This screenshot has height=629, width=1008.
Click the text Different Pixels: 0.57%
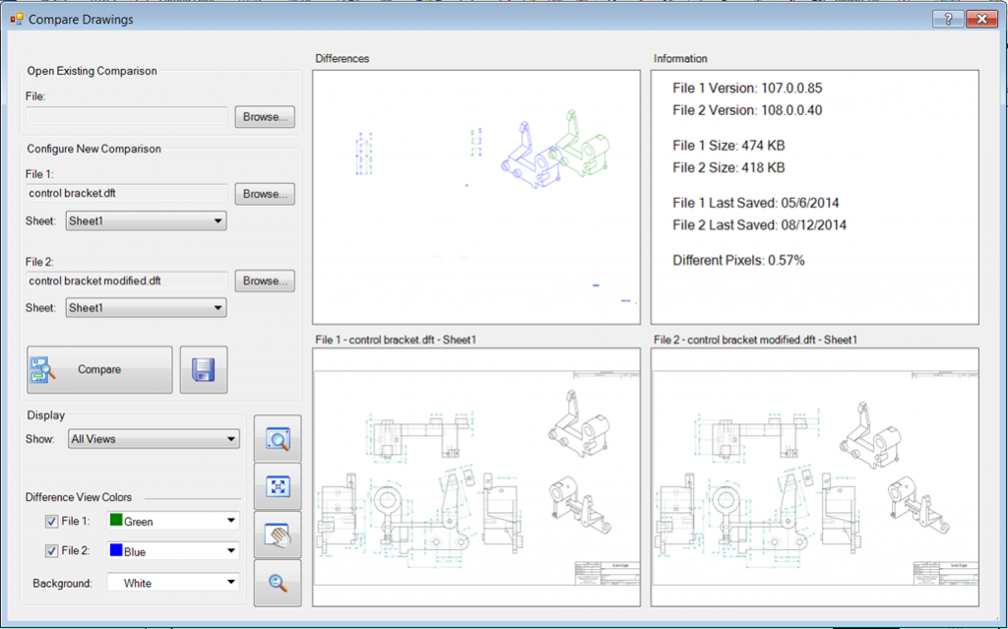(x=738, y=261)
